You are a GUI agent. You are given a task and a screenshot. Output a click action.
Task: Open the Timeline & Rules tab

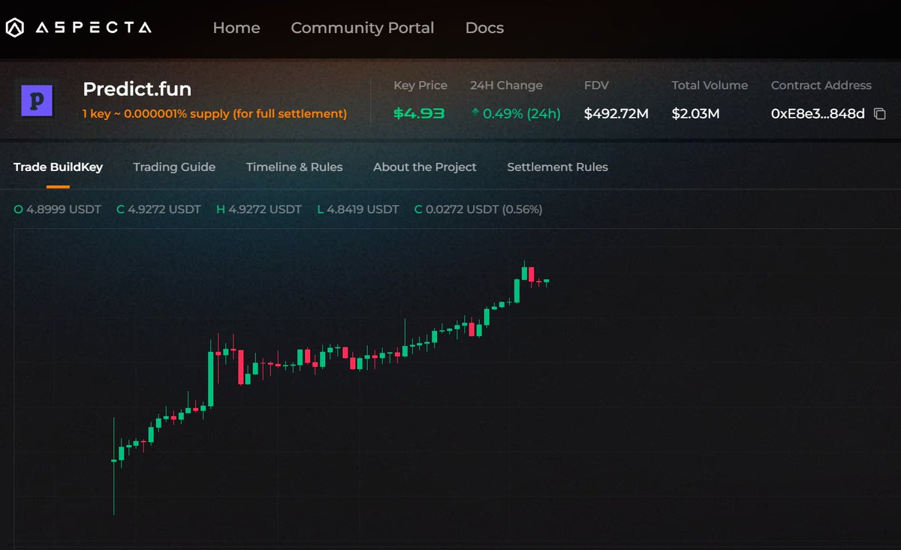(x=294, y=167)
